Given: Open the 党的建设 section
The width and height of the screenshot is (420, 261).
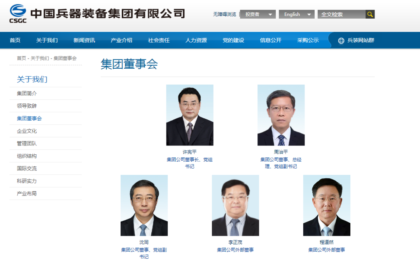Looking at the screenshot, I should pyautogui.click(x=233, y=40).
